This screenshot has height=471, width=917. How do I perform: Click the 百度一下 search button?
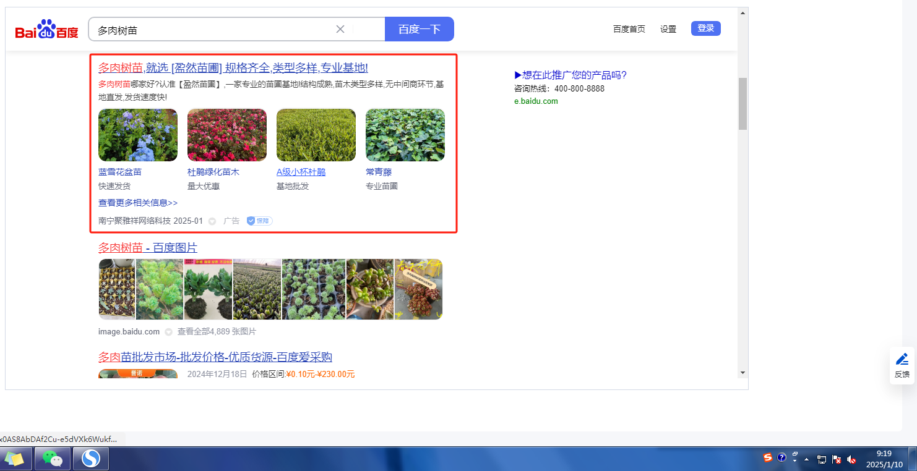(420, 29)
